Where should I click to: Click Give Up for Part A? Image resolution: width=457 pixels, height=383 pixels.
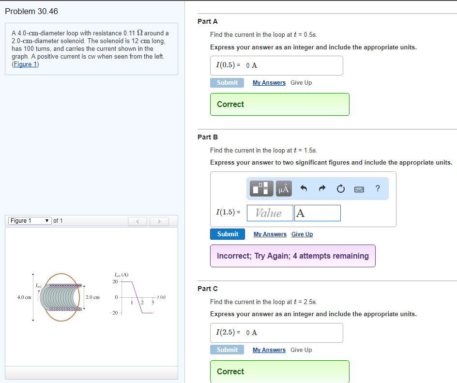[301, 82]
